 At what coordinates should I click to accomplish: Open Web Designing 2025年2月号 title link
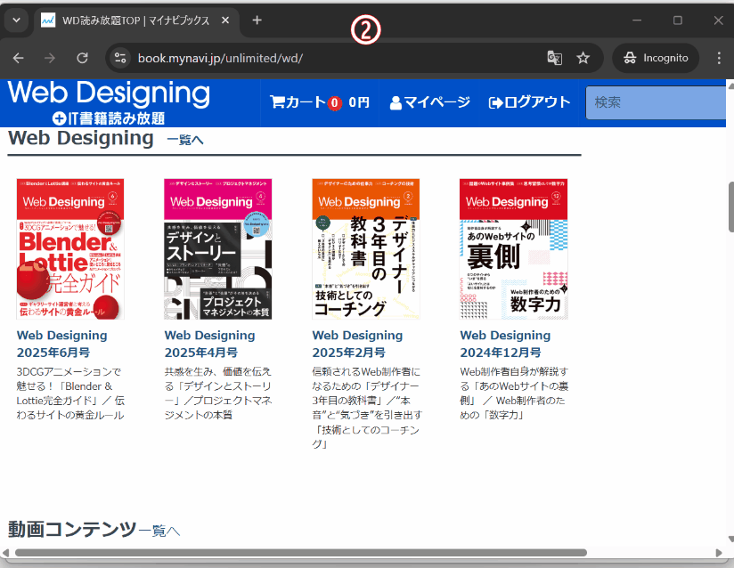357,344
